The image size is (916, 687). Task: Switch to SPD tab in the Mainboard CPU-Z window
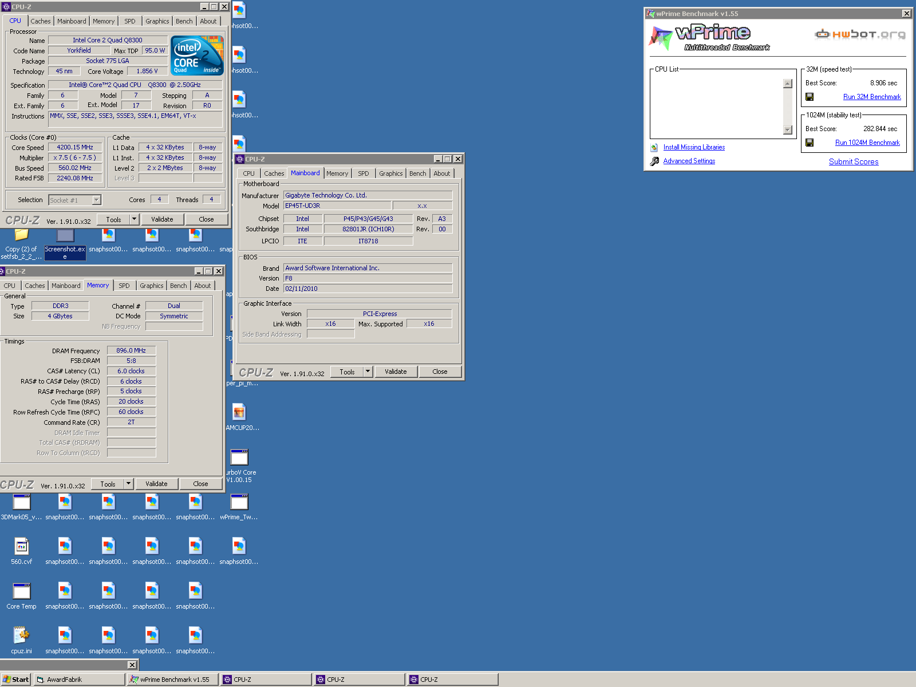(x=364, y=173)
